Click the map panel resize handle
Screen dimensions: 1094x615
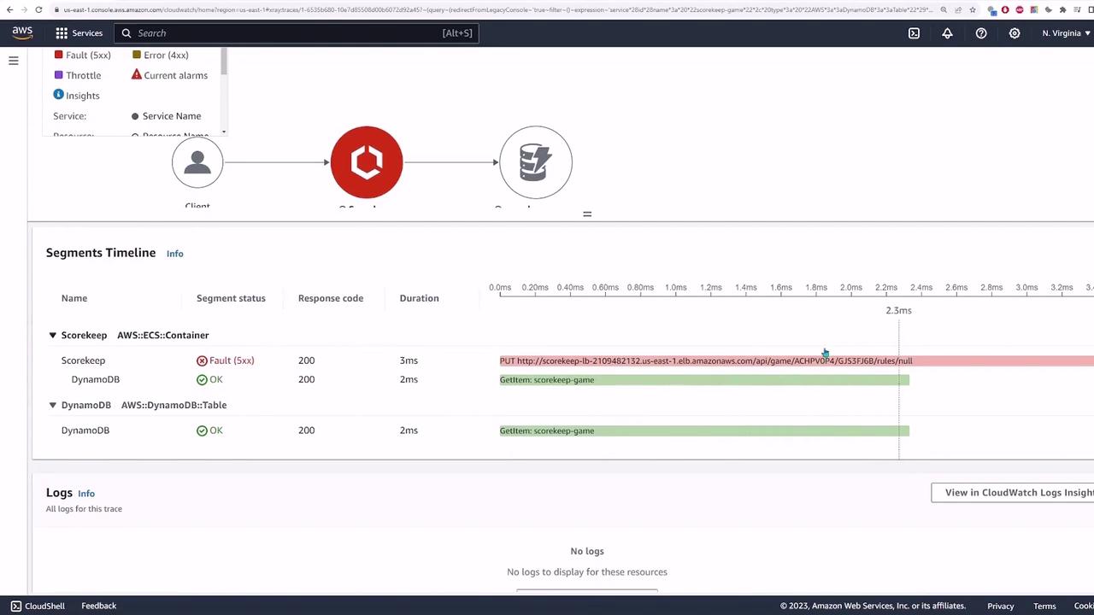coord(587,214)
